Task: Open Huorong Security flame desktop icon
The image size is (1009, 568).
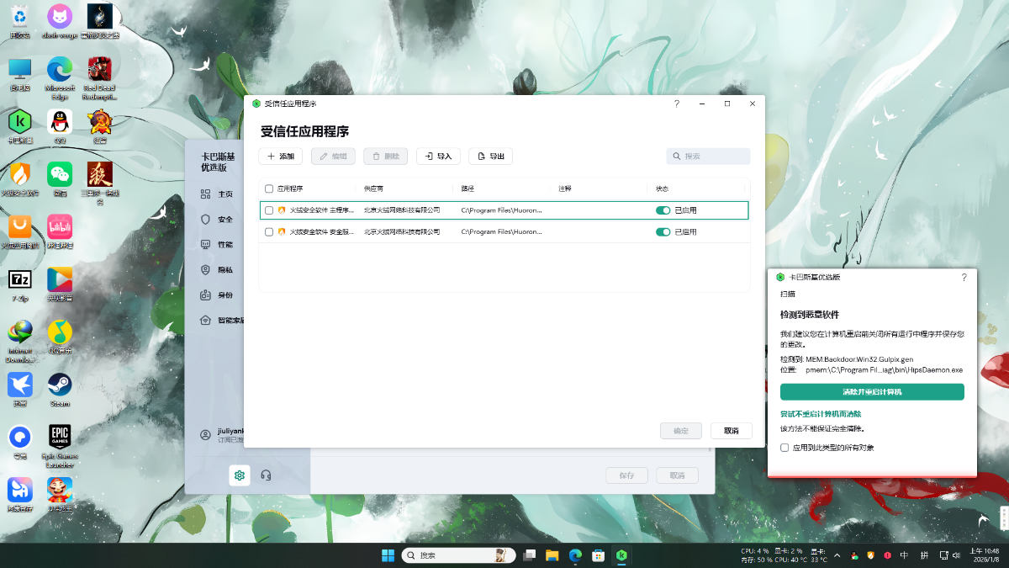Action: coord(19,178)
